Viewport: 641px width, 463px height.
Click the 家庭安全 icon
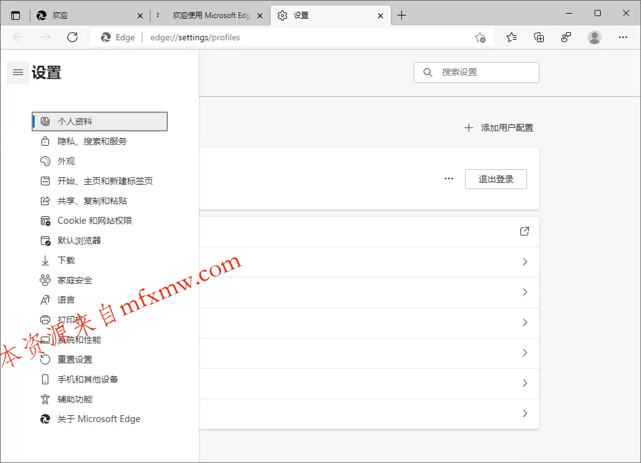45,280
